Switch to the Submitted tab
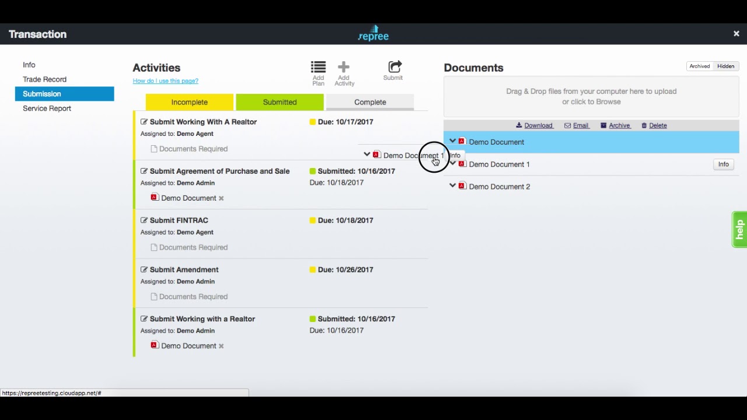Screen dimensions: 747x420 (280, 102)
